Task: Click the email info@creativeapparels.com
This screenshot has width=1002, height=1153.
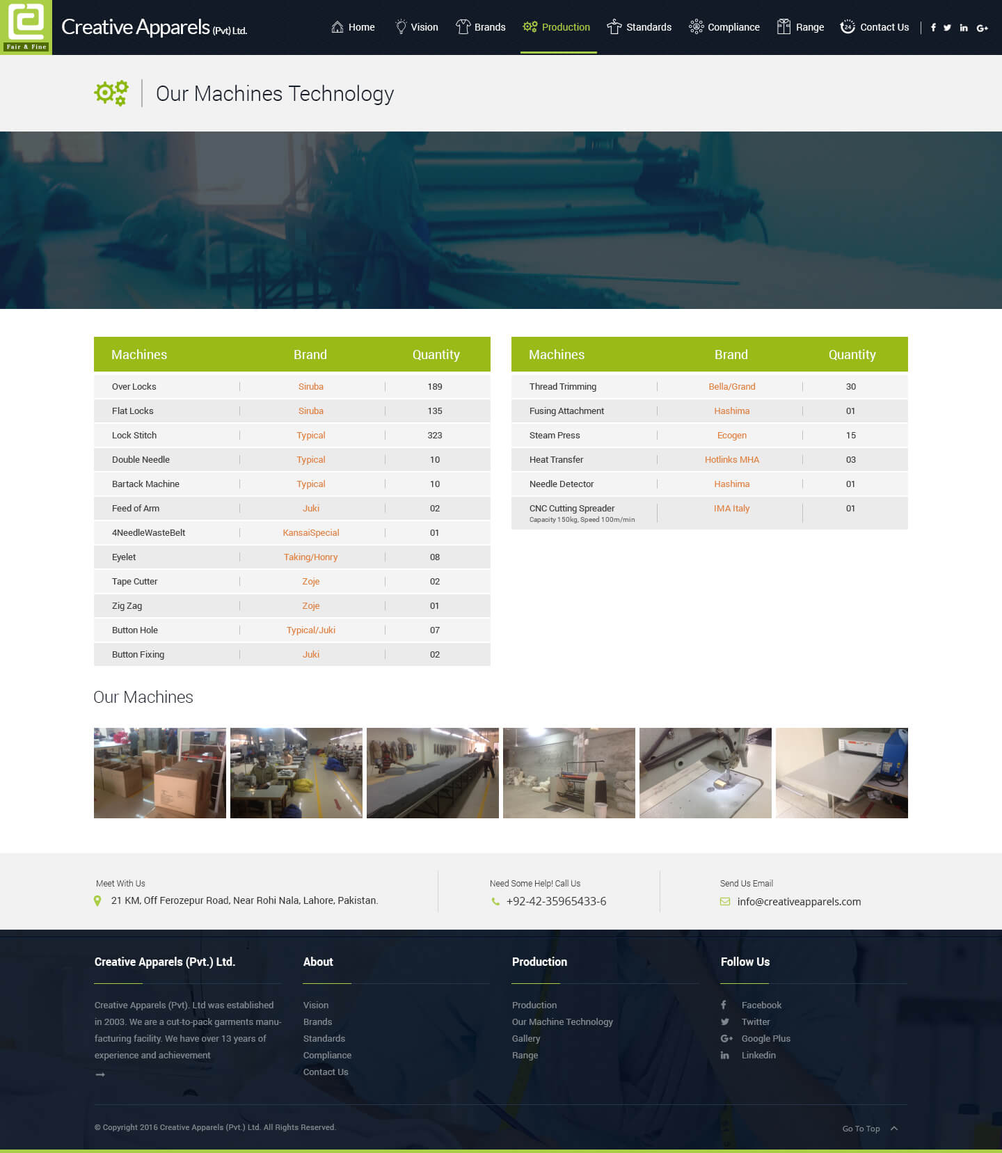Action: (x=799, y=901)
